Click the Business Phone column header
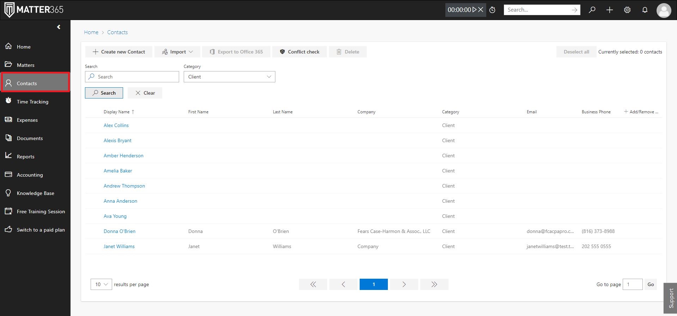 (x=596, y=112)
